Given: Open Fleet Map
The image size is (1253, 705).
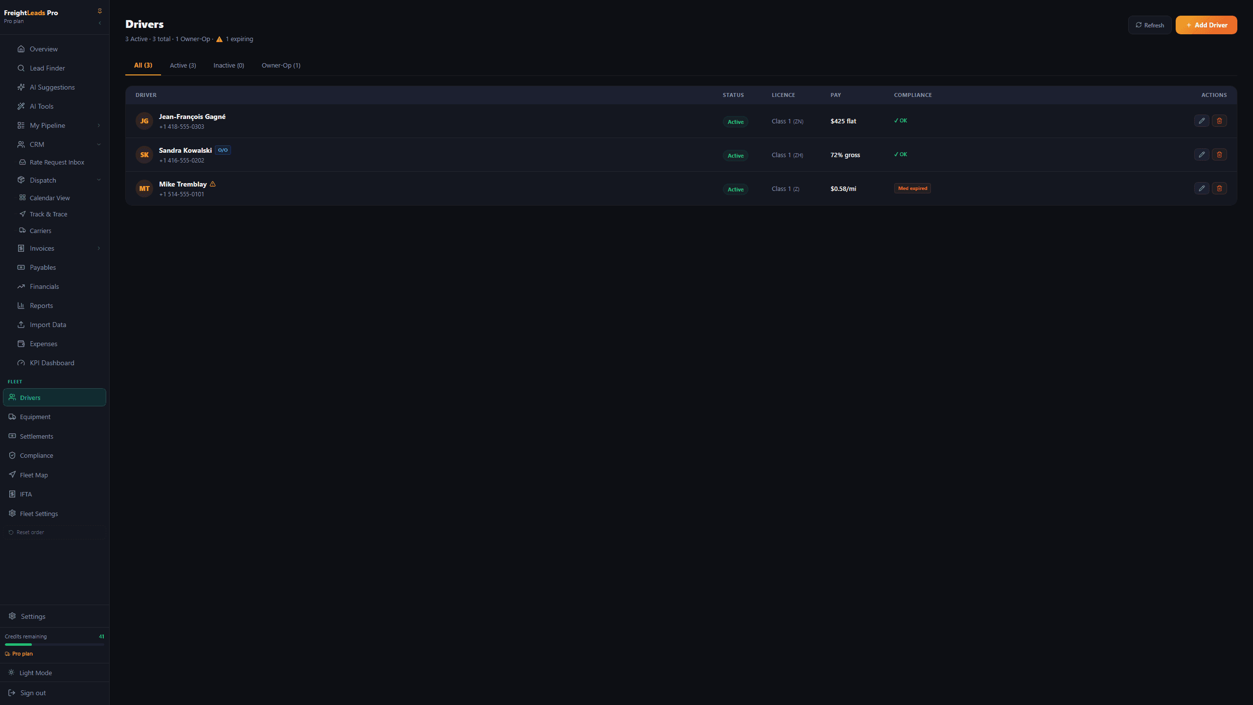Looking at the screenshot, I should 54,475.
